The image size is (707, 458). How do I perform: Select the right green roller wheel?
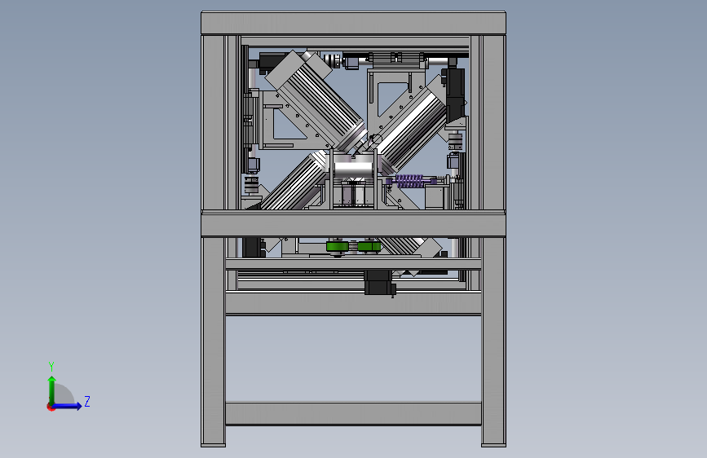[369, 247]
